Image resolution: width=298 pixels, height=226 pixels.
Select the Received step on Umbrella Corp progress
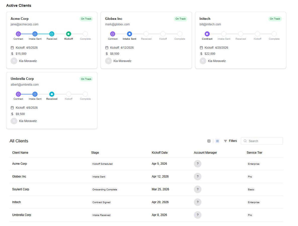[x=52, y=94]
